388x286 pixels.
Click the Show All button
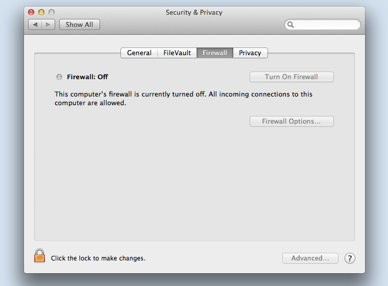coord(80,25)
